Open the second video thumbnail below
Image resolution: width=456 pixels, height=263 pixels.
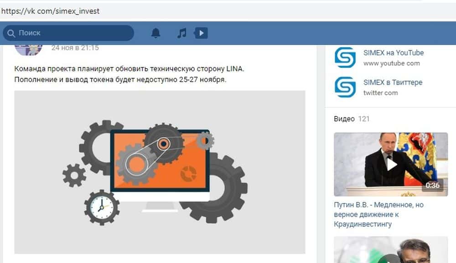[x=391, y=250]
